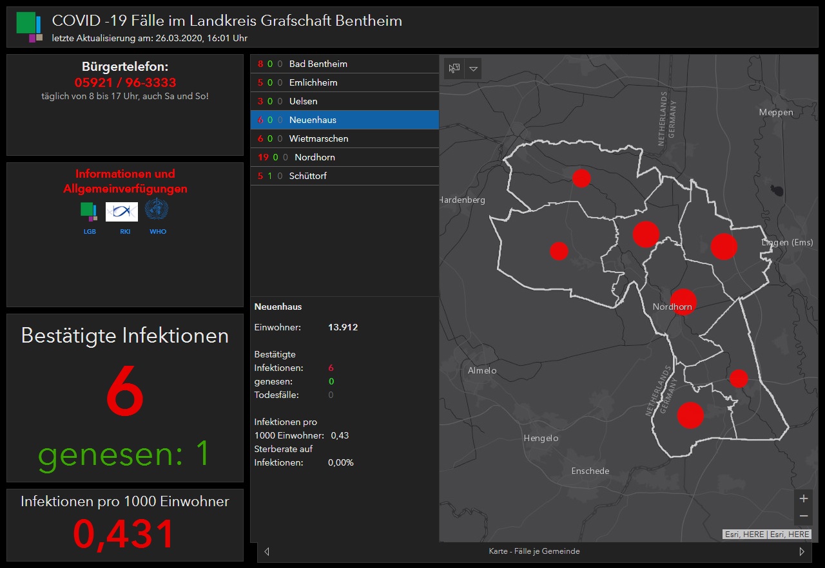
Task: Click the Esri, HERE attribution link
Action: [767, 534]
